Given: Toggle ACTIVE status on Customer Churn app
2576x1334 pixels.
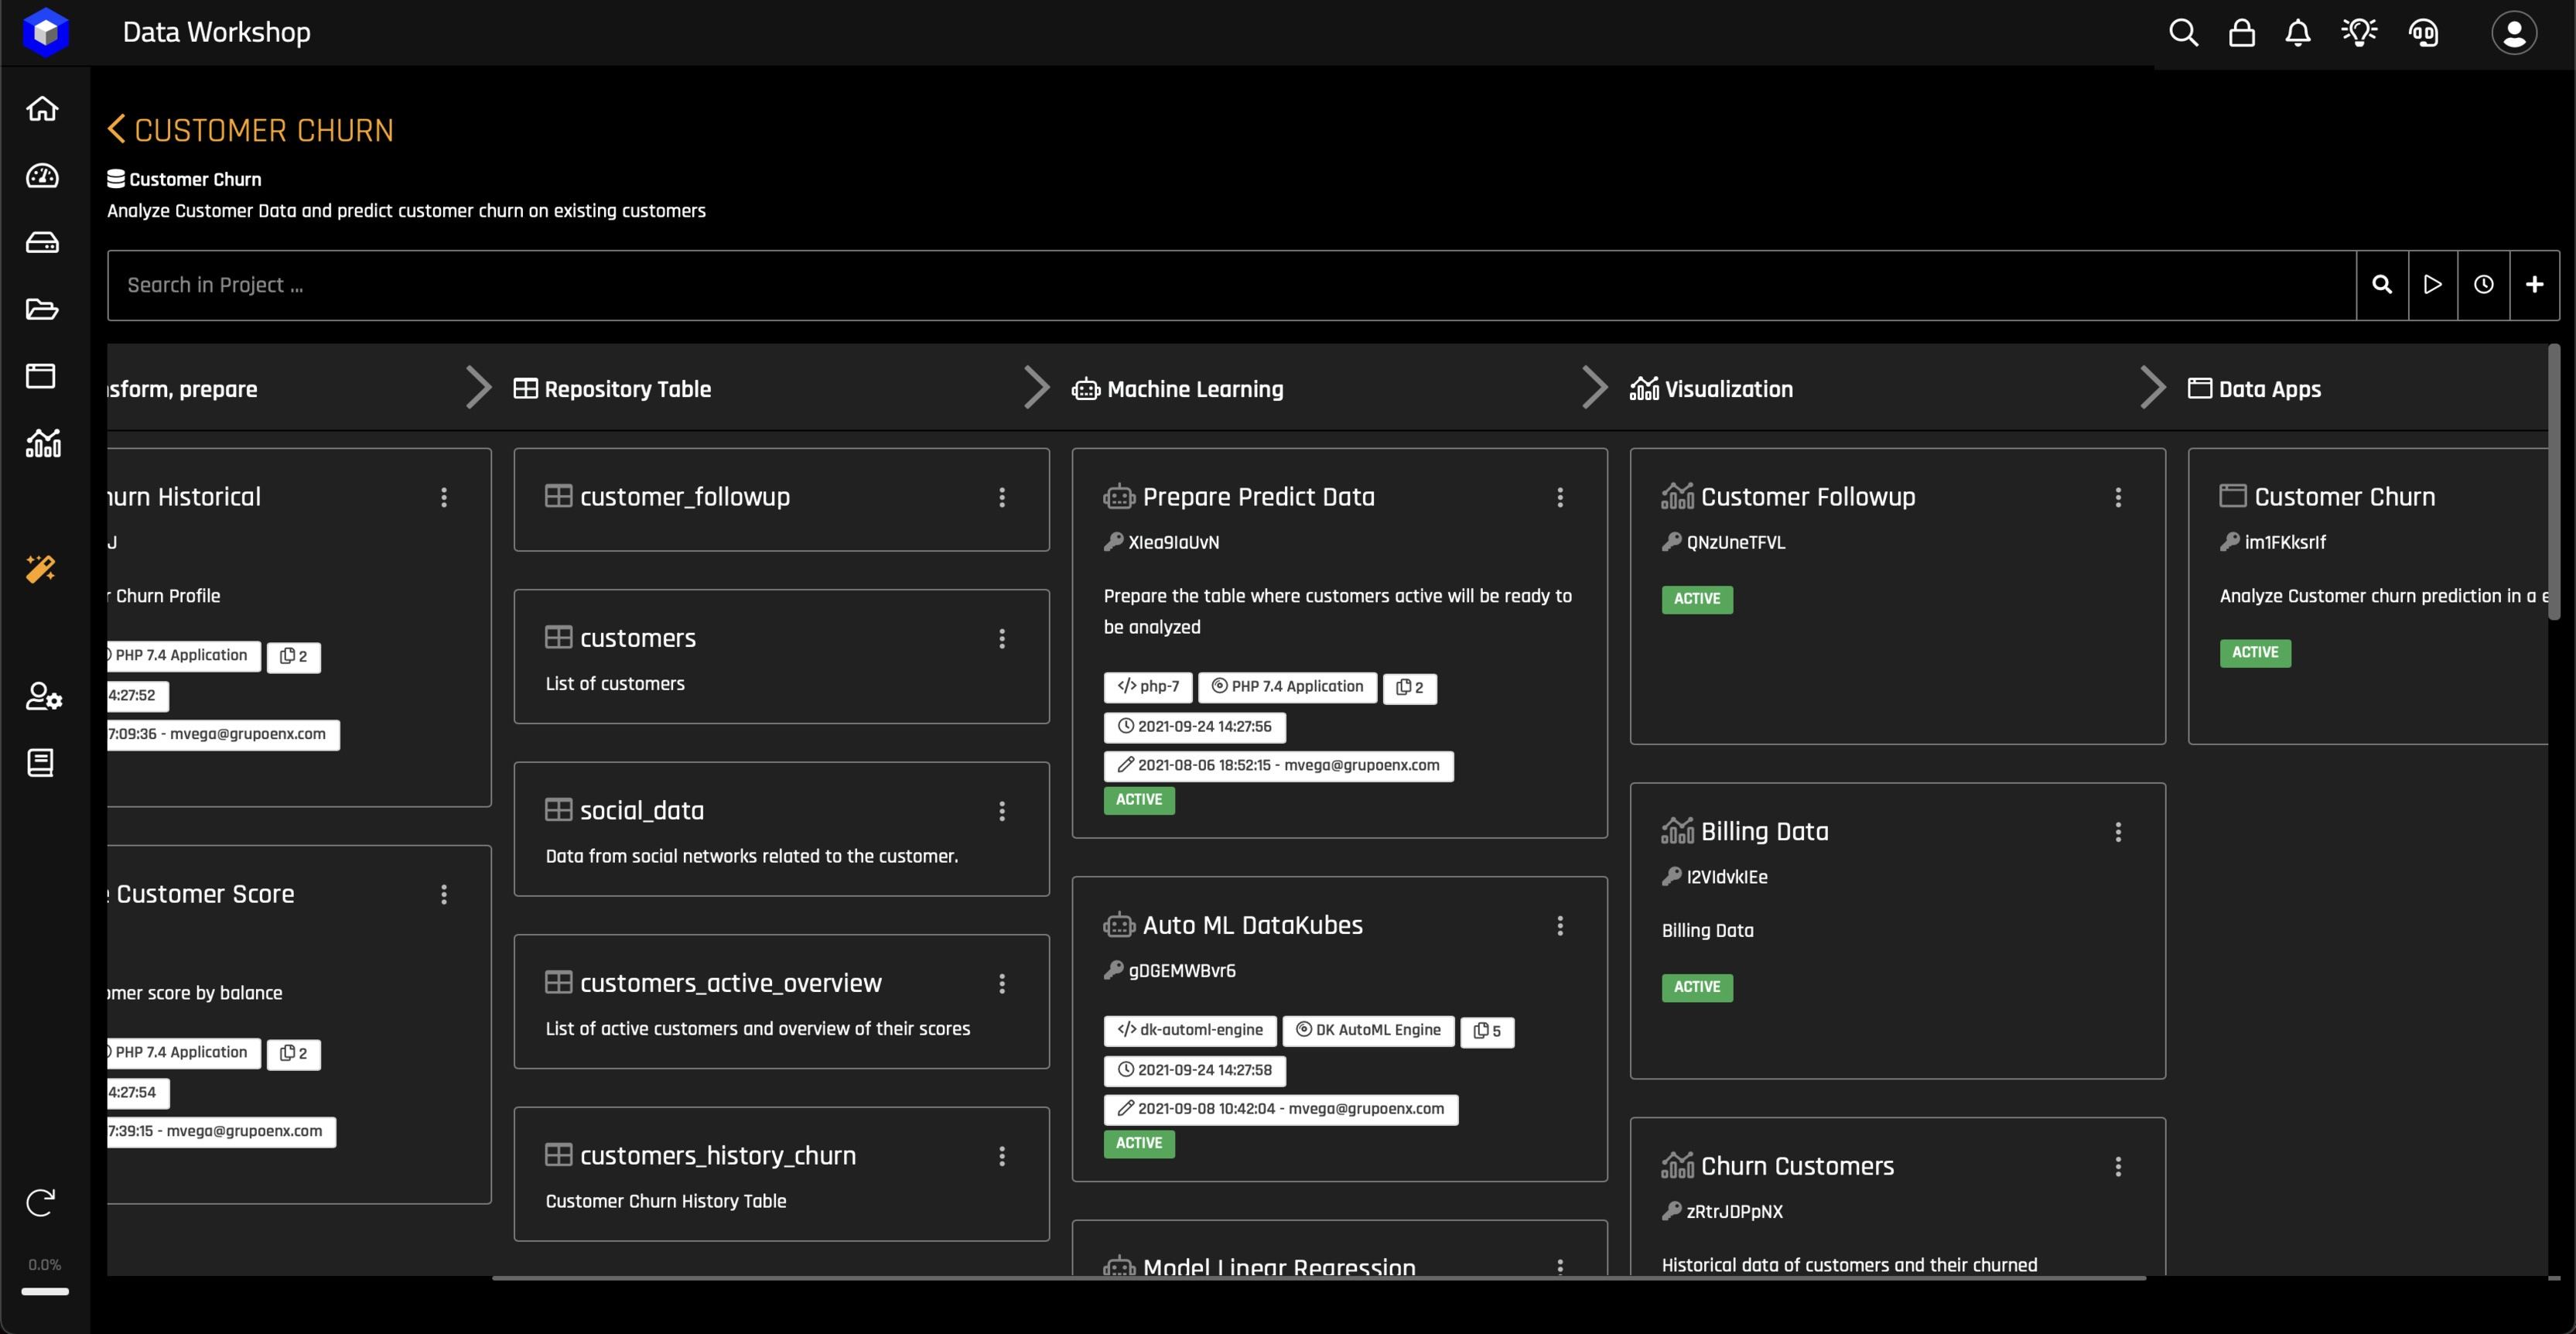Looking at the screenshot, I should click(2257, 652).
